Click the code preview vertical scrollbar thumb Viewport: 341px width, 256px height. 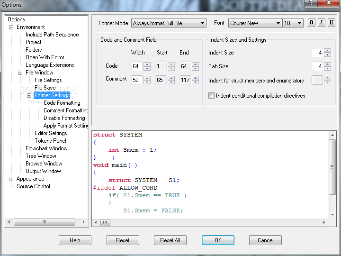click(332, 167)
